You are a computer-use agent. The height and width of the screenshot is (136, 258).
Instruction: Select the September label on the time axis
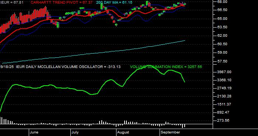[x=170, y=132]
